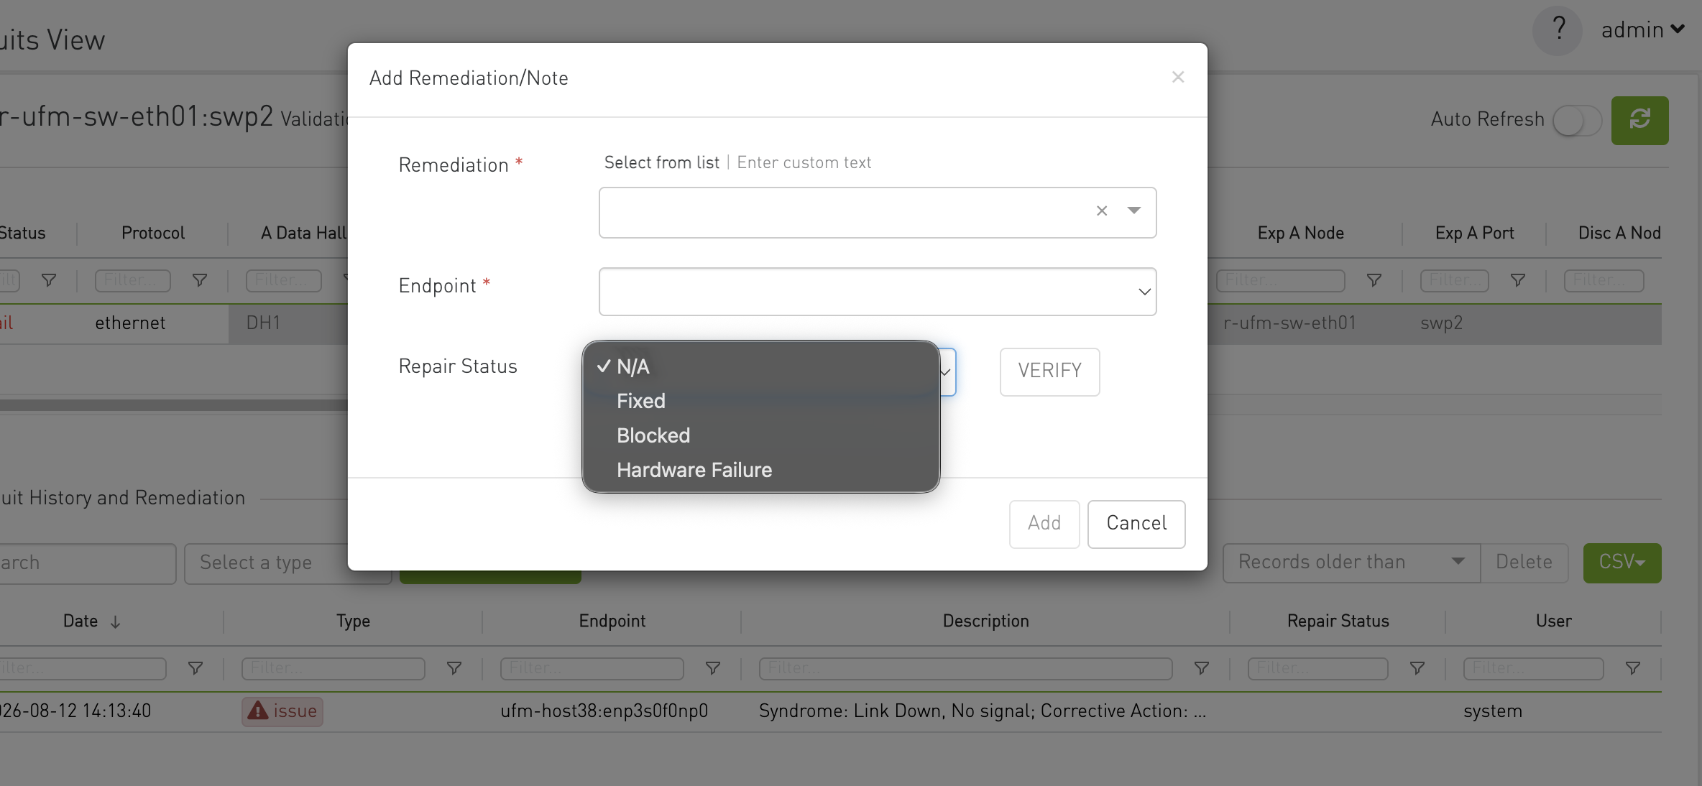Click the green refresh icon button
The image size is (1702, 786).
click(1639, 120)
